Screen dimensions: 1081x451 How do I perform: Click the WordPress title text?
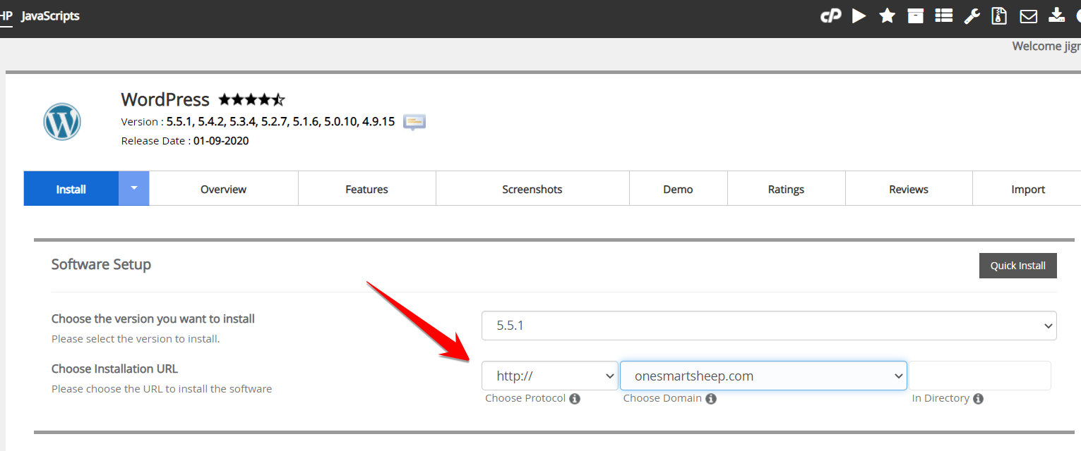point(165,99)
